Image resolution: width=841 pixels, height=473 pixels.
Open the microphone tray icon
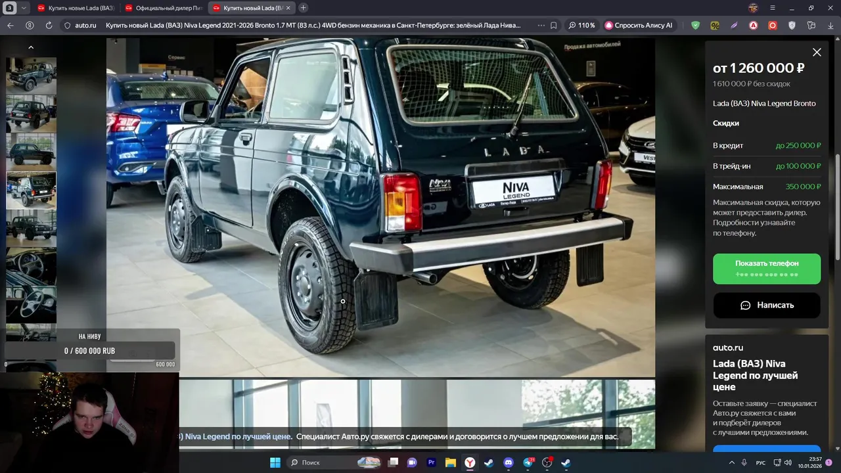[x=744, y=462]
